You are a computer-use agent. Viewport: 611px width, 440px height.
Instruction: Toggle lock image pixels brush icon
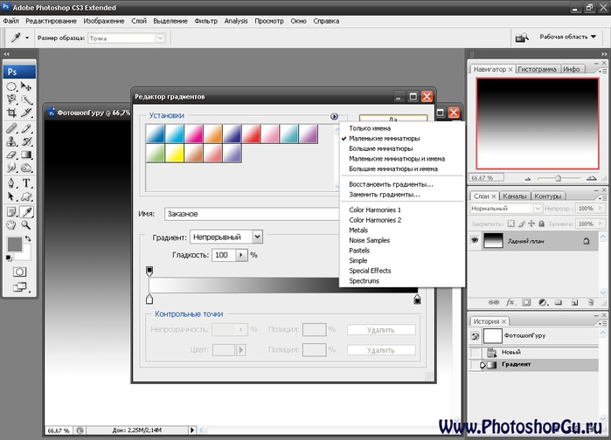point(521,223)
